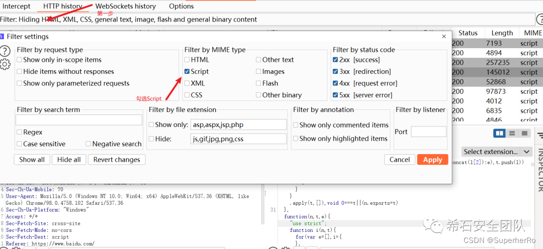
Task: Enable Case sensitive search
Action: 20,144
